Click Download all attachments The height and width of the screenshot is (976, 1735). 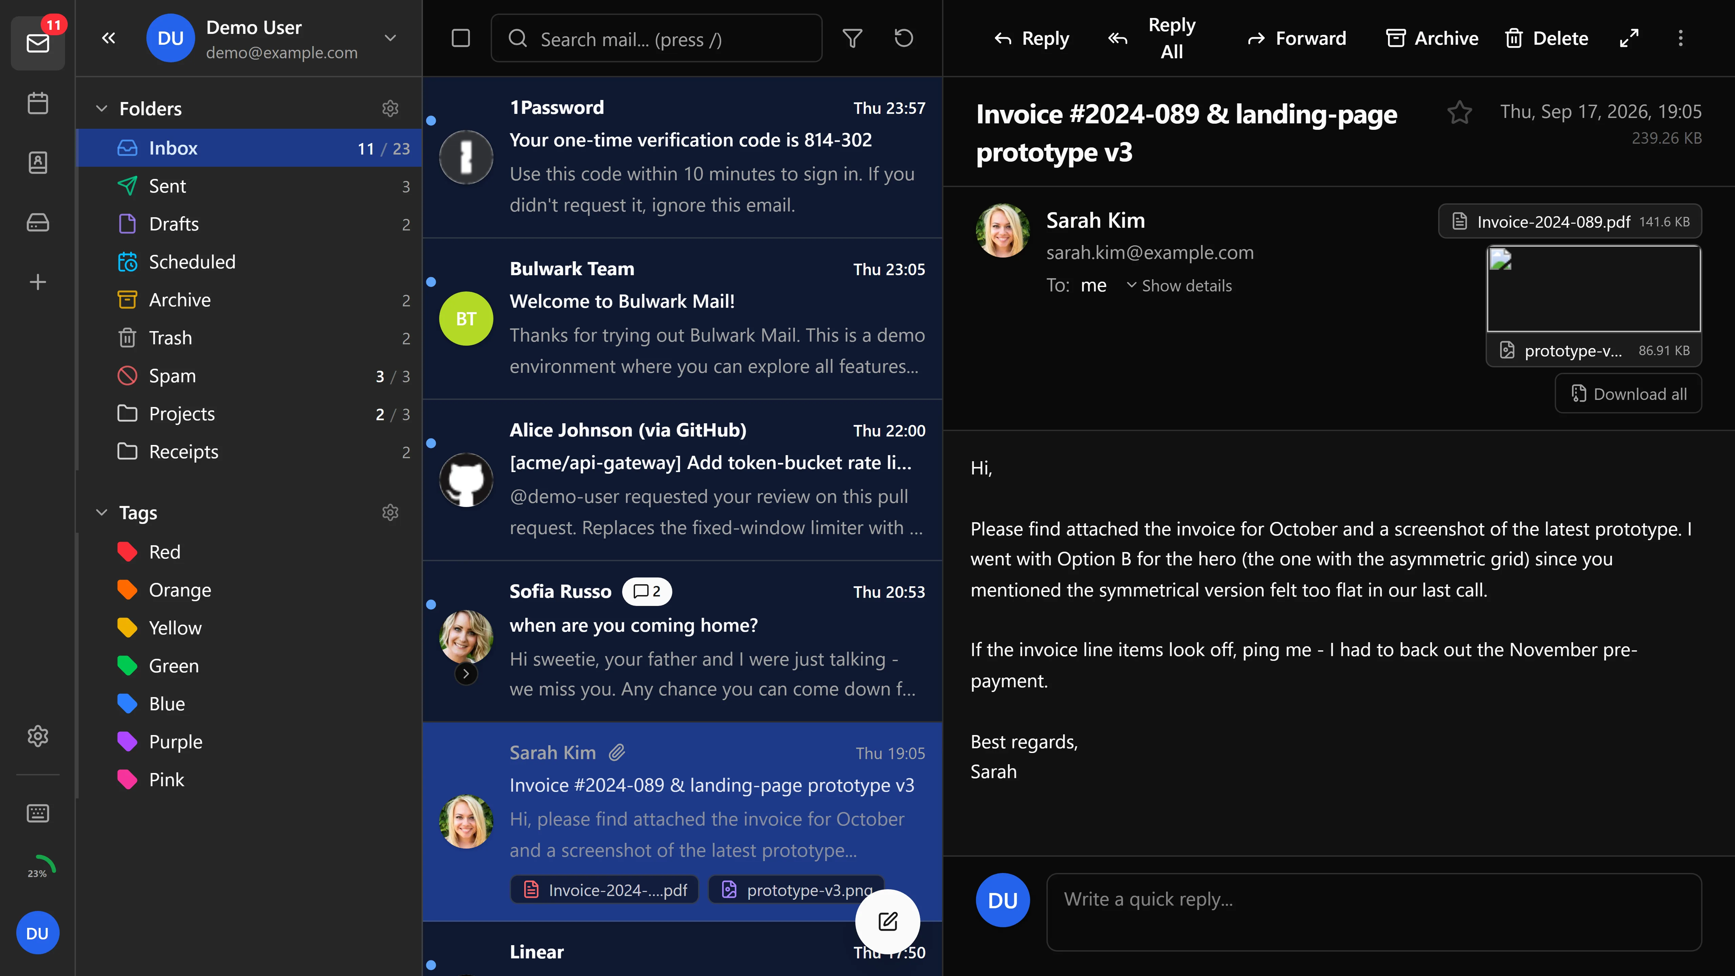coord(1629,394)
